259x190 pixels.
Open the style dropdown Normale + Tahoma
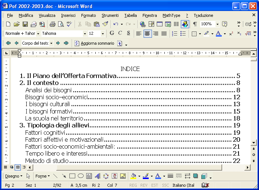(x=38, y=34)
